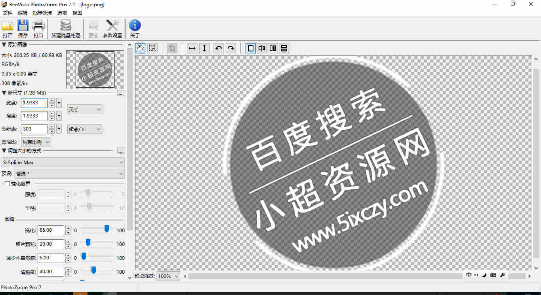
Task: Adjust the 清脆度 slider handle
Action: click(x=93, y=270)
